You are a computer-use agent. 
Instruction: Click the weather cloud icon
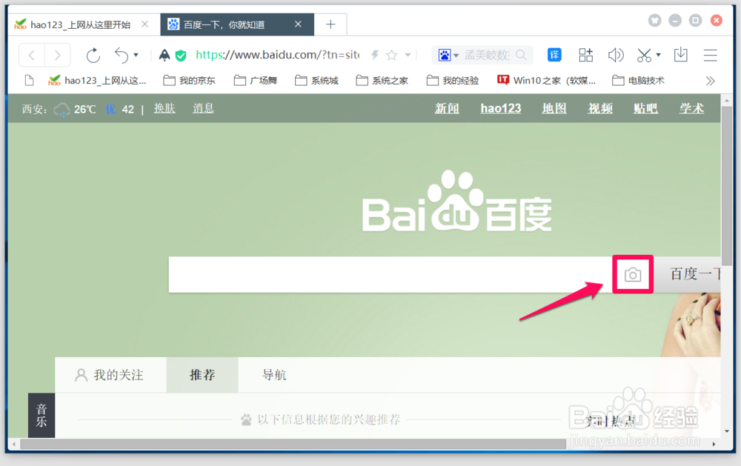tap(62, 110)
